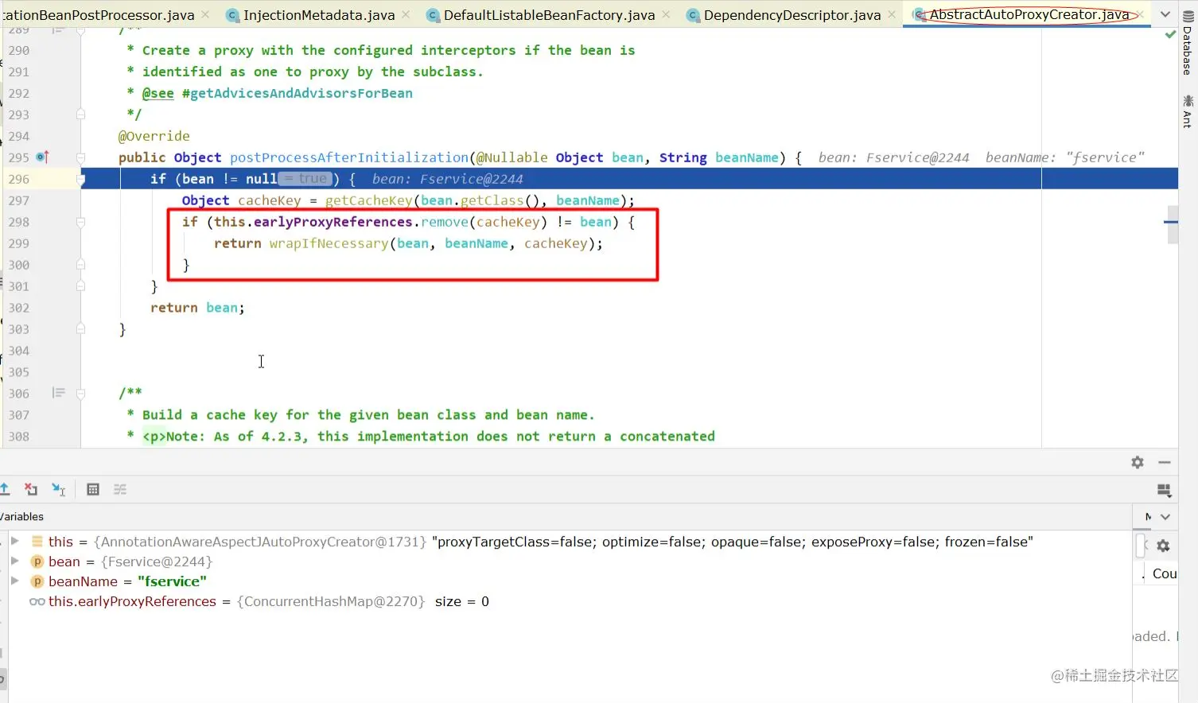The image size is (1198, 703).
Task: Switch to DependencyDescriptor.java tab
Action: point(792,15)
